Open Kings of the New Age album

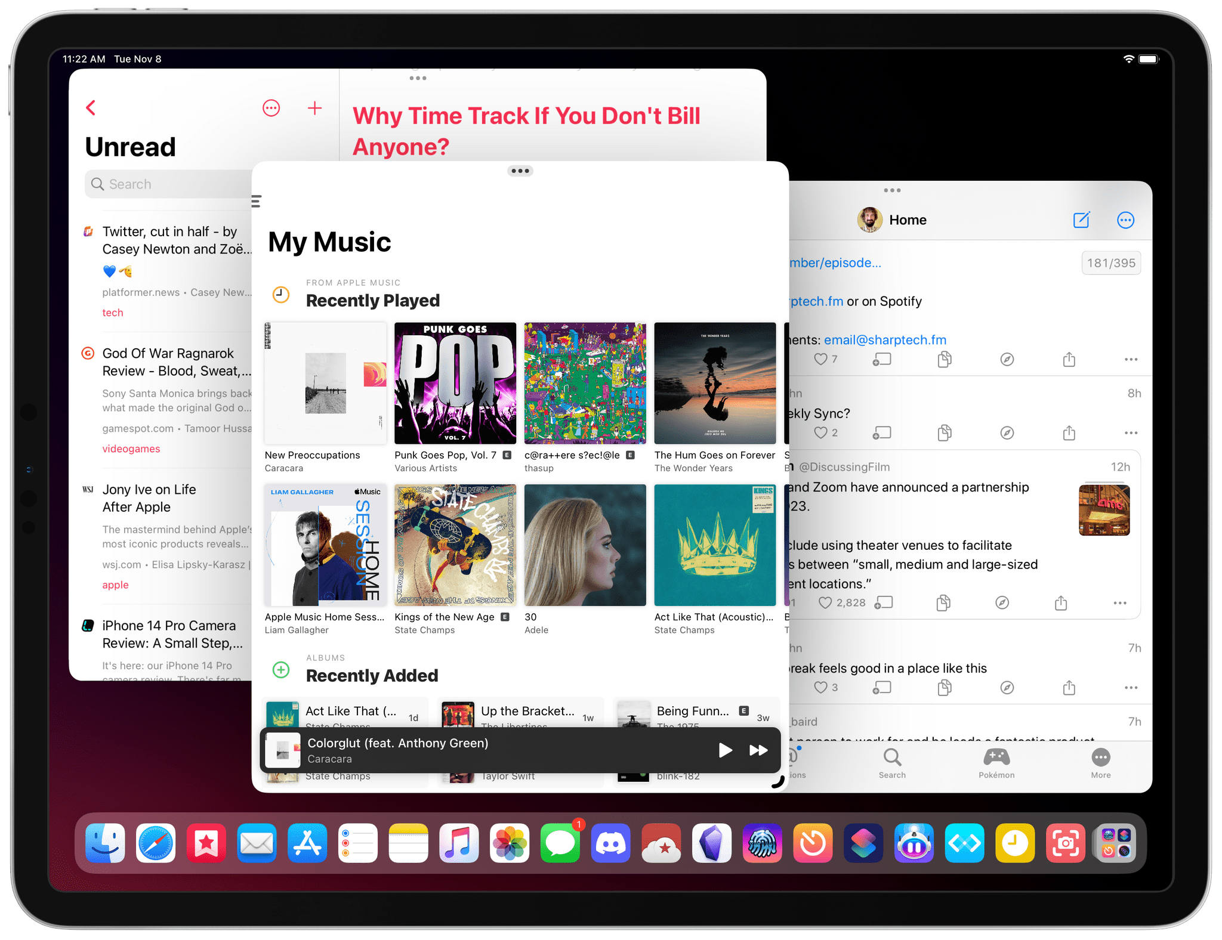pyautogui.click(x=455, y=545)
